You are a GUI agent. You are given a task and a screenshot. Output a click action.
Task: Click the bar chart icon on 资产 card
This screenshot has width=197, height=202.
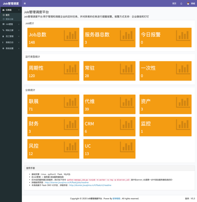[183, 102]
